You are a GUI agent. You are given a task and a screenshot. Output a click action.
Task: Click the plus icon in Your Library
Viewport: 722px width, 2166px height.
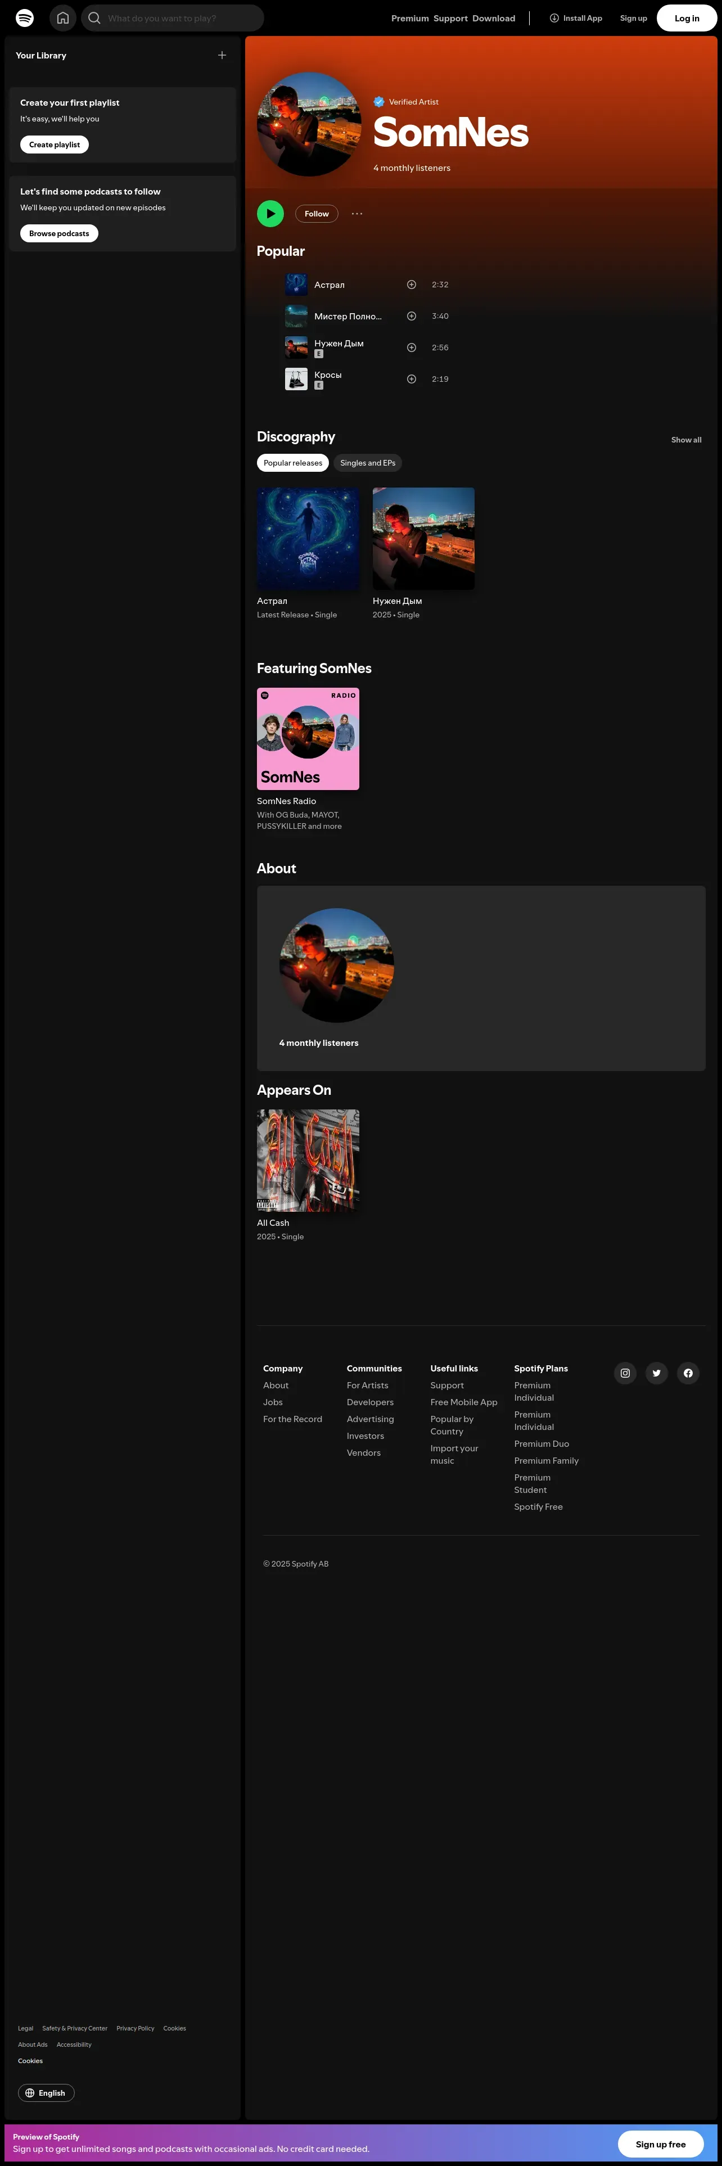[222, 56]
